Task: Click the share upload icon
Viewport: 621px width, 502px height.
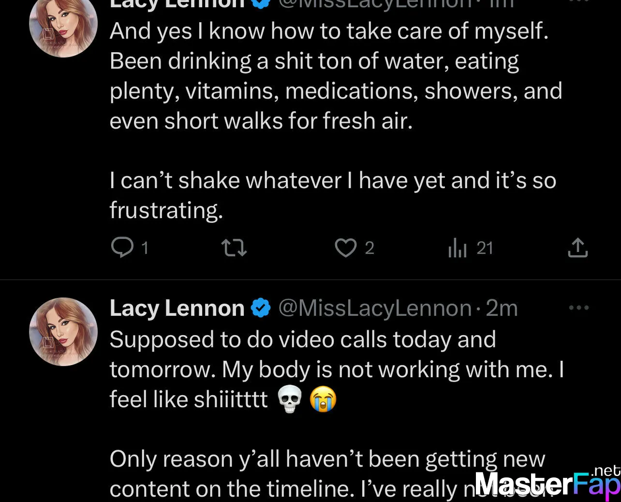Action: [577, 248]
